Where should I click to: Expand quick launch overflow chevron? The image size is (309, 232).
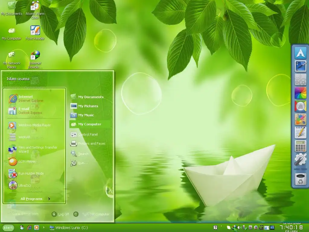pos(43,227)
